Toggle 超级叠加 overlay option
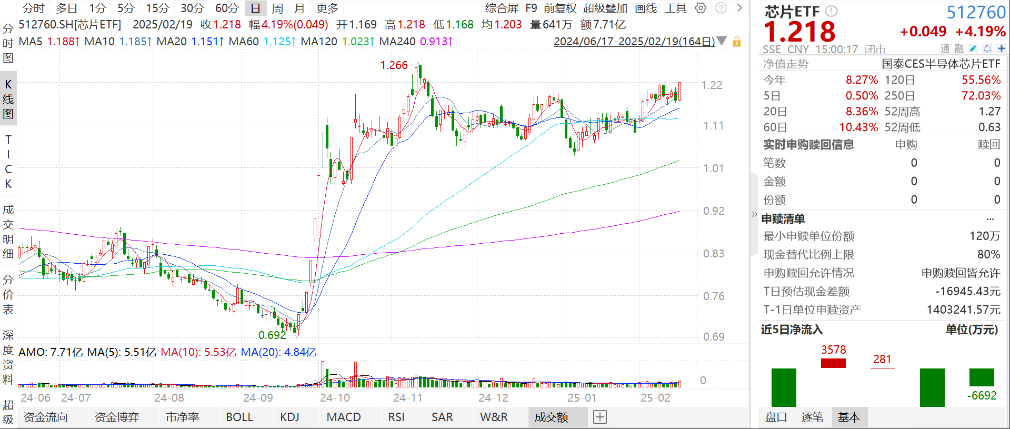The height and width of the screenshot is (429, 1010). (605, 8)
